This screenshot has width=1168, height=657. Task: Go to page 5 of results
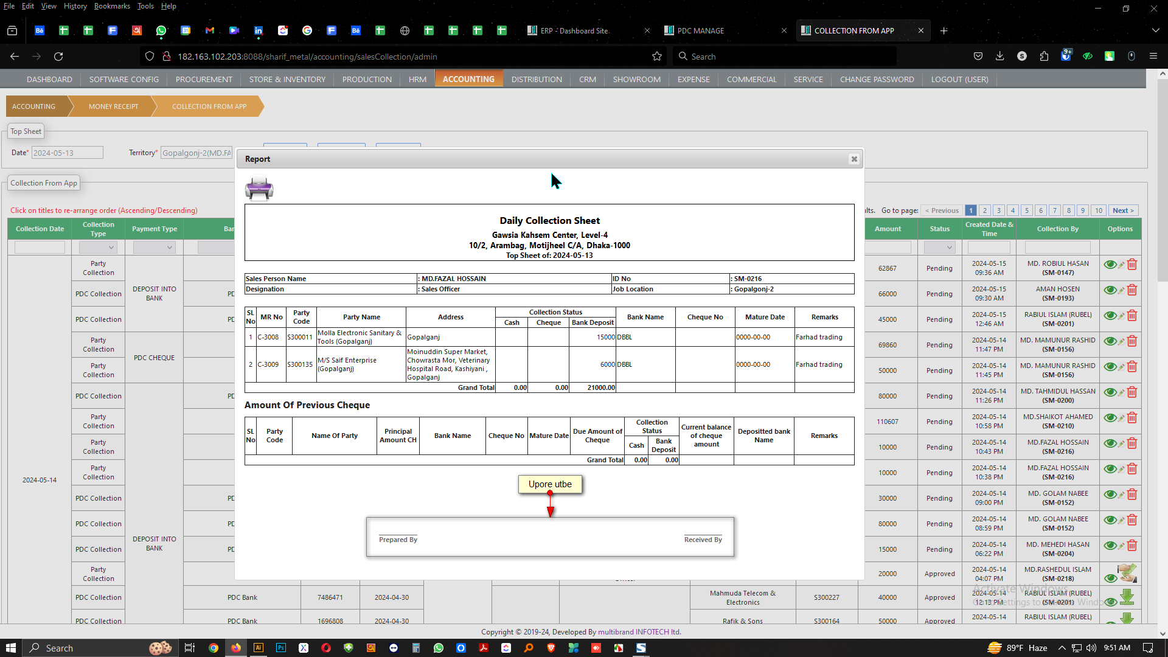tap(1027, 210)
